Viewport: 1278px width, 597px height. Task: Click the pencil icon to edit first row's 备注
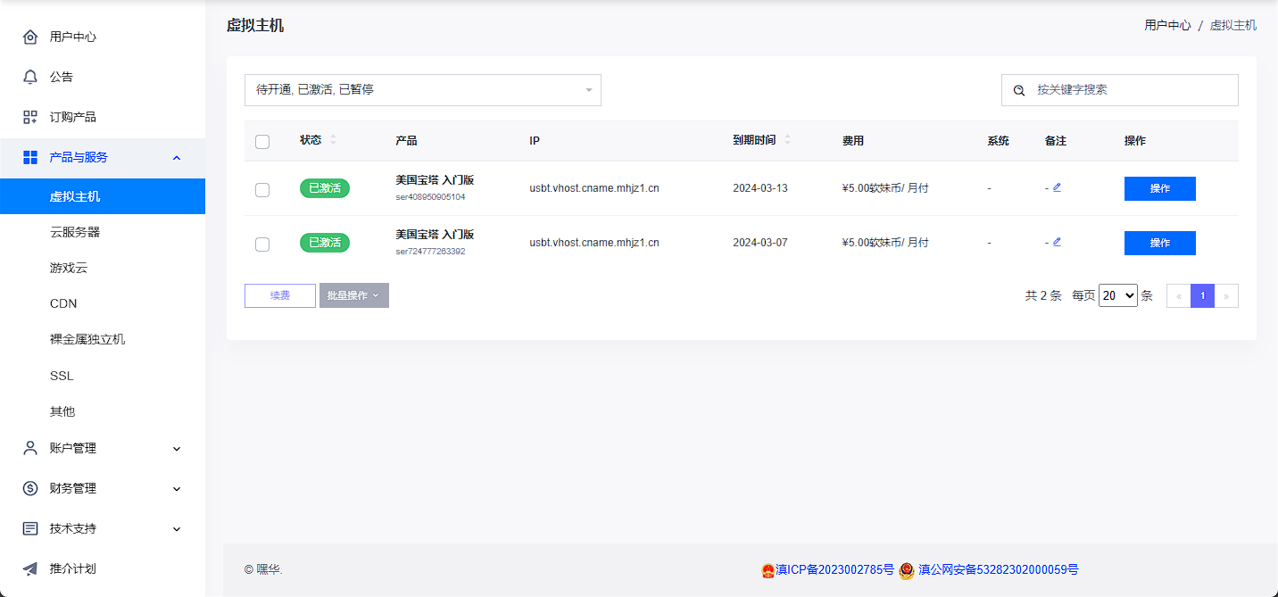click(x=1057, y=187)
